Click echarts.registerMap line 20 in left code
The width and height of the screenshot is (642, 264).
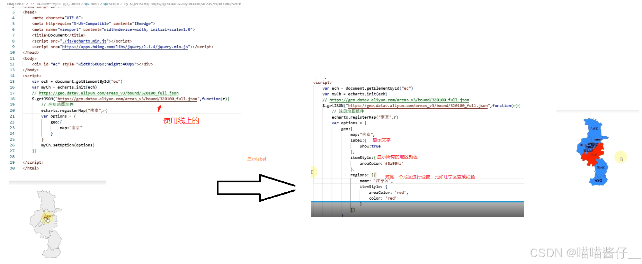(74, 111)
